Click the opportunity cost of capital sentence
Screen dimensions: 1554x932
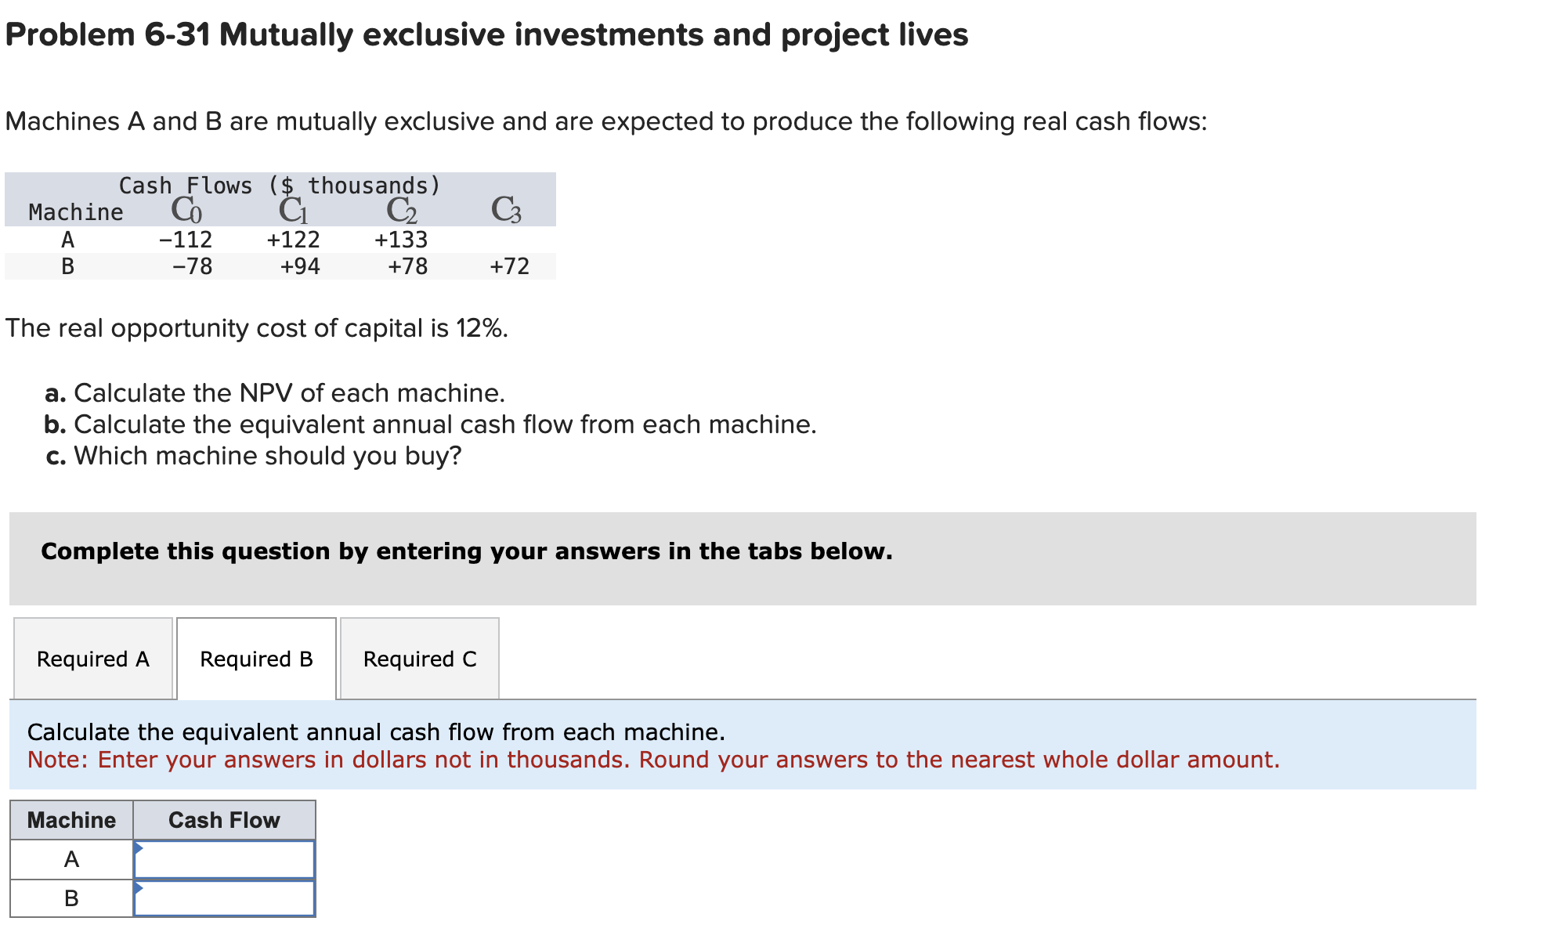[x=257, y=328]
